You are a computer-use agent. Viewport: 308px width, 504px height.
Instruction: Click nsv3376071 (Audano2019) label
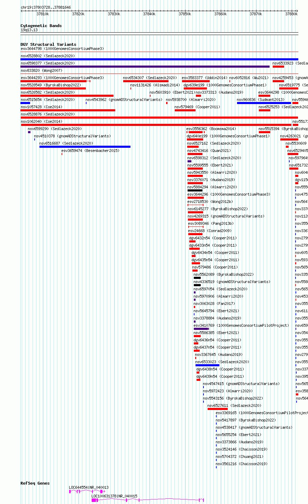point(211,180)
